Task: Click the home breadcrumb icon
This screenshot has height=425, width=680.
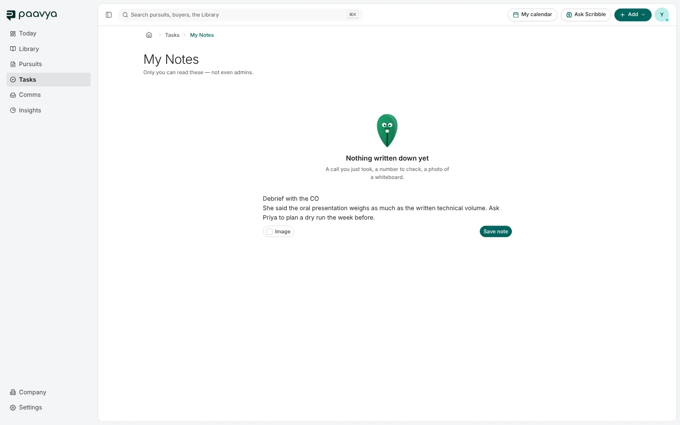Action: coord(149,35)
